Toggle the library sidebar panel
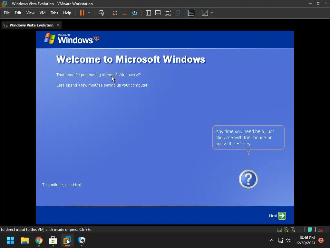This screenshot has width=330, height=248. [148, 13]
